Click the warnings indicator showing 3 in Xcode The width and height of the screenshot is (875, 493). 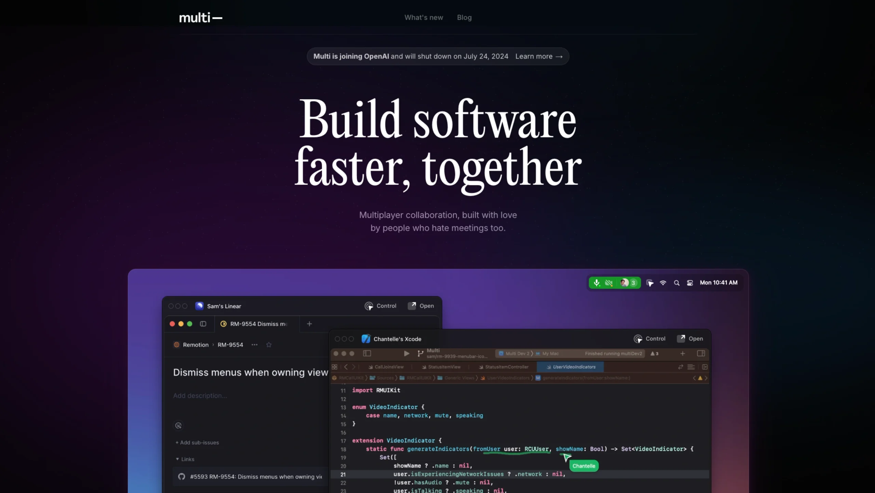pos(654,353)
